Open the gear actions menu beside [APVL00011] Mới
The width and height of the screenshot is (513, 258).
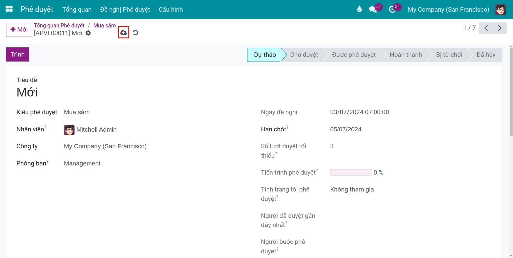pyautogui.click(x=88, y=33)
